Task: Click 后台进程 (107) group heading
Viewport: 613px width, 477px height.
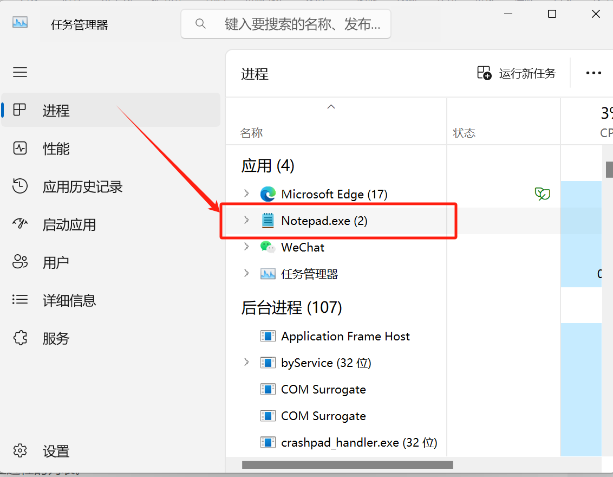Action: [x=292, y=307]
